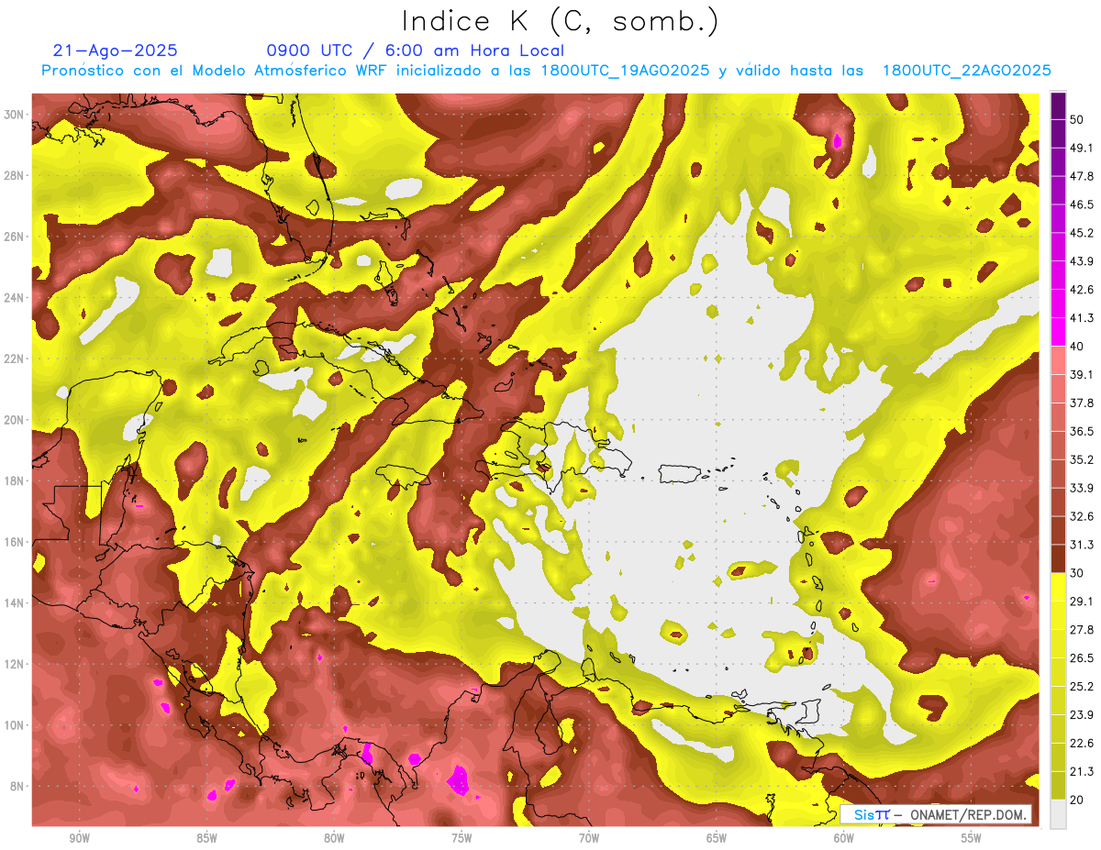Click the color bar value '27.8'
The image size is (1101, 850).
coord(1081,629)
